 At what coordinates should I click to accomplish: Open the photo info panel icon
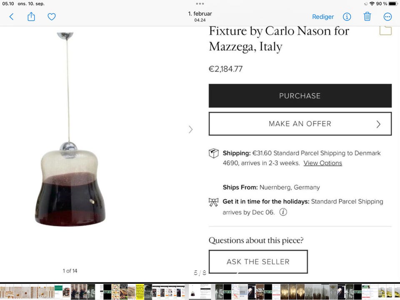347,17
